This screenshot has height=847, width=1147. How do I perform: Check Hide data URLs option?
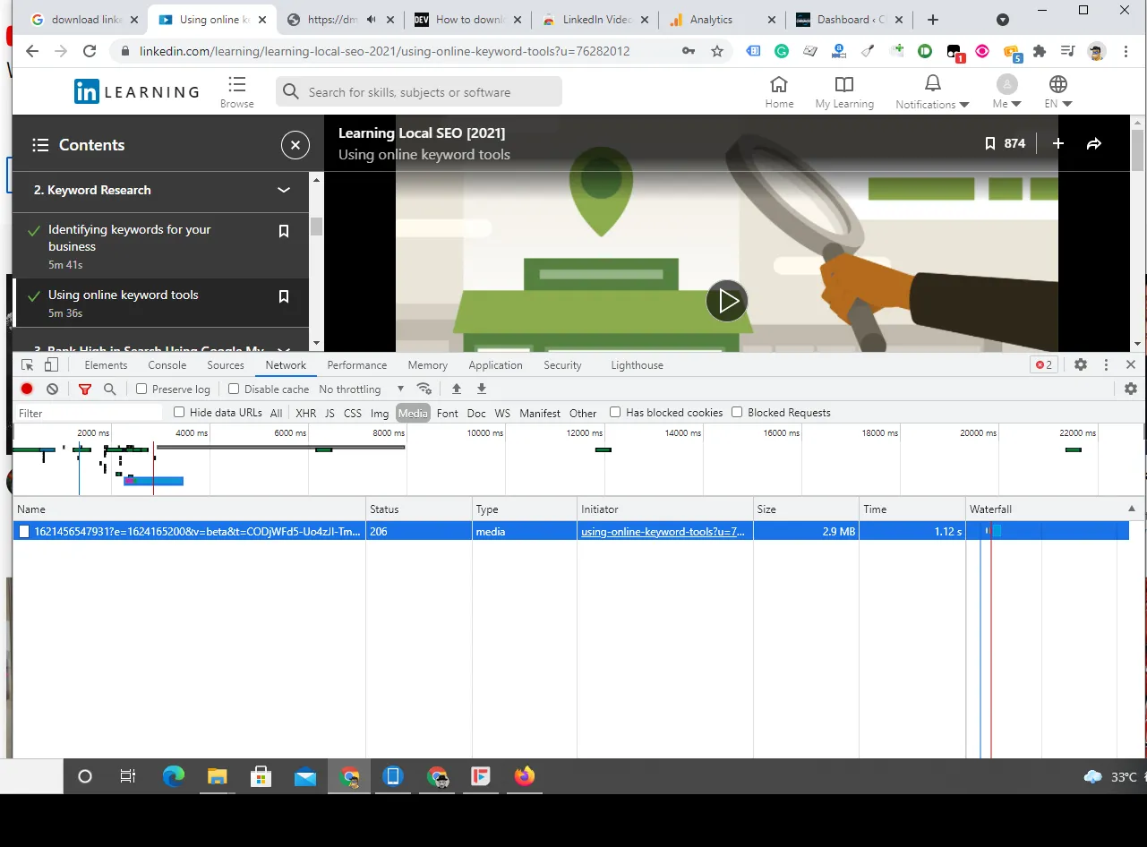[x=179, y=412]
